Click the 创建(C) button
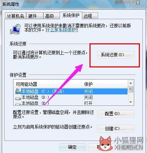 pos(116,129)
